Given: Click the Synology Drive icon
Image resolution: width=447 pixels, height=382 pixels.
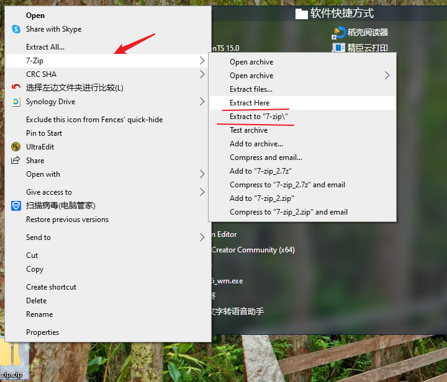Looking at the screenshot, I should tap(16, 102).
